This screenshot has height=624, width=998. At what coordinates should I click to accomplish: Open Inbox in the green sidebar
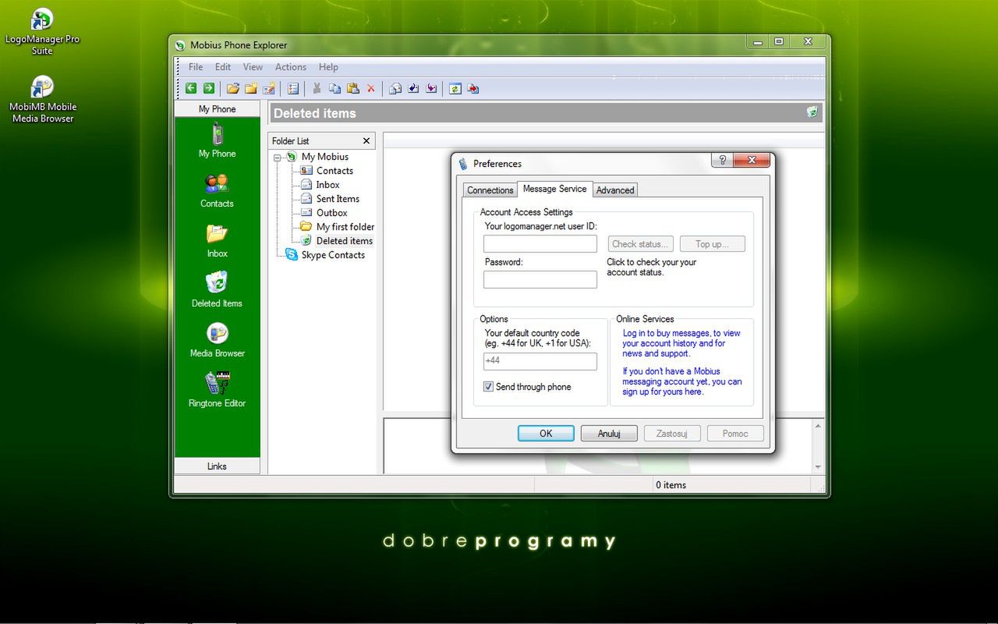(217, 240)
